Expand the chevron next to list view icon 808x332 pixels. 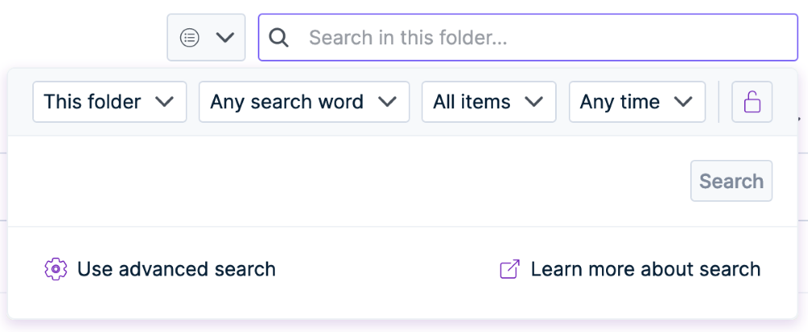(225, 38)
